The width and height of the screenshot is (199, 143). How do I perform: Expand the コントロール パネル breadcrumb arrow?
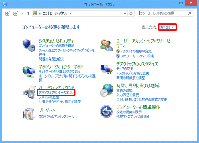[70, 13]
